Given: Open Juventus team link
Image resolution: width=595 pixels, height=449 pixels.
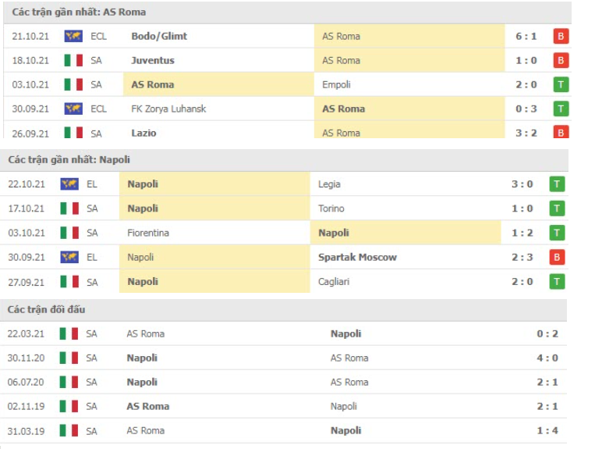Looking at the screenshot, I should (153, 60).
